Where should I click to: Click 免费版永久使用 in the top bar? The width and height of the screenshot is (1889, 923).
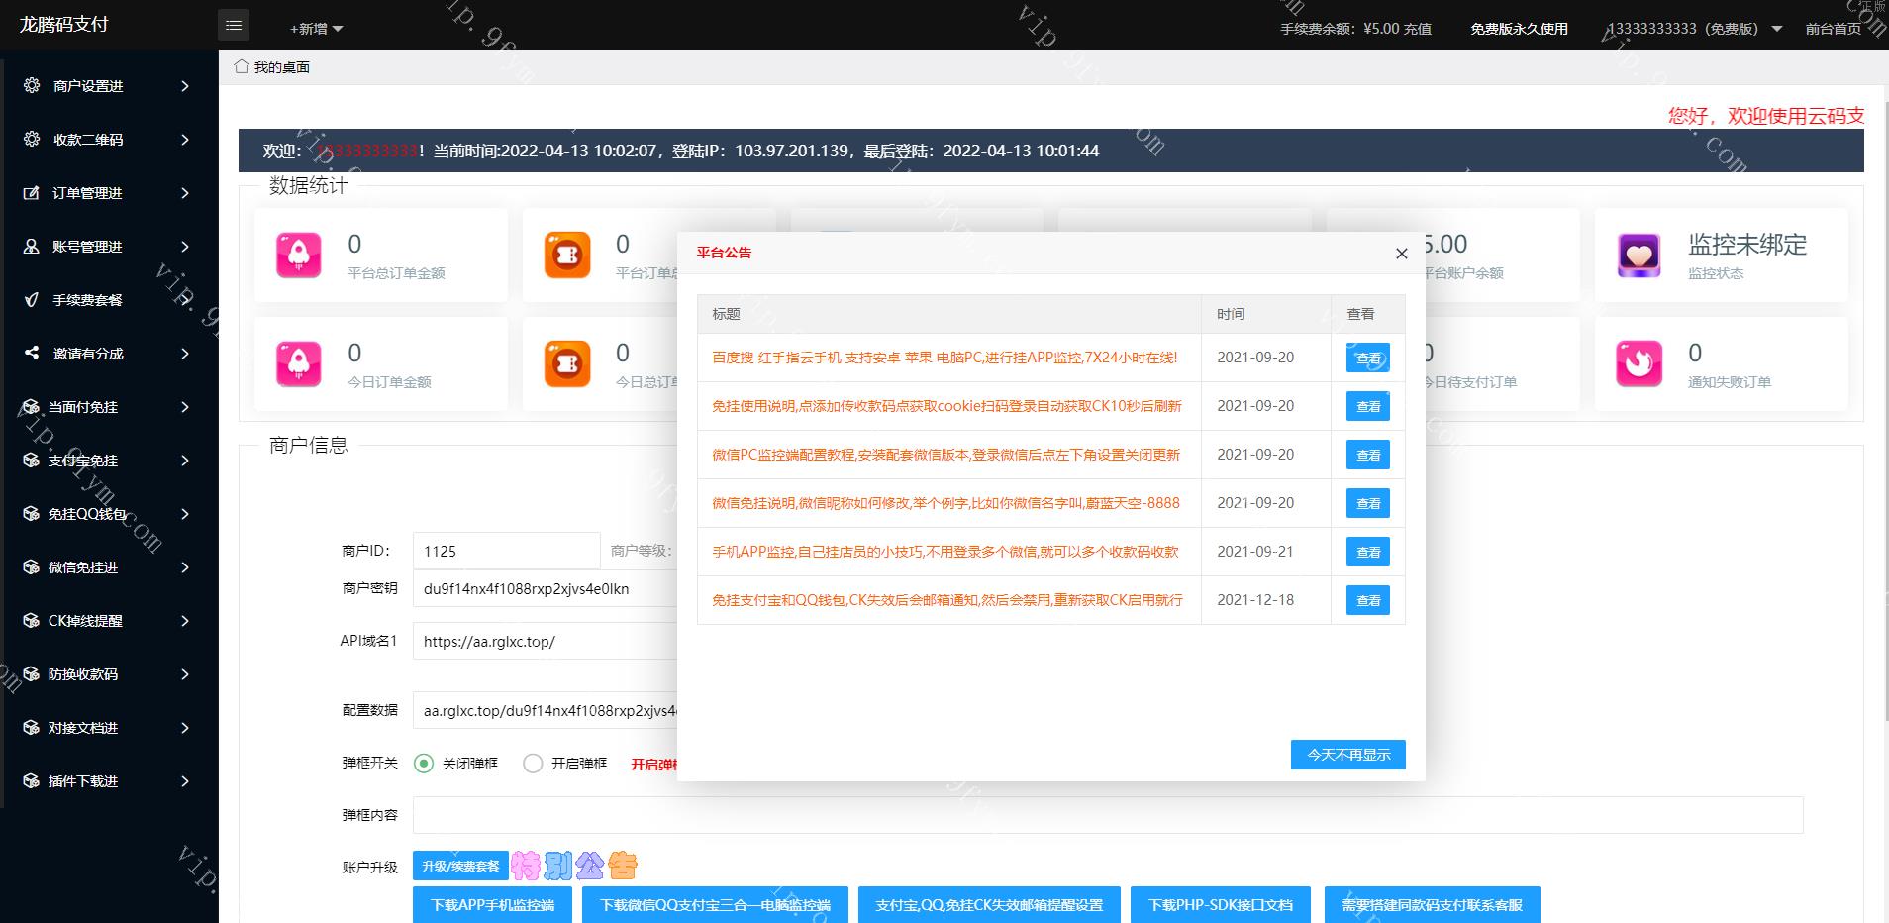coord(1518,28)
